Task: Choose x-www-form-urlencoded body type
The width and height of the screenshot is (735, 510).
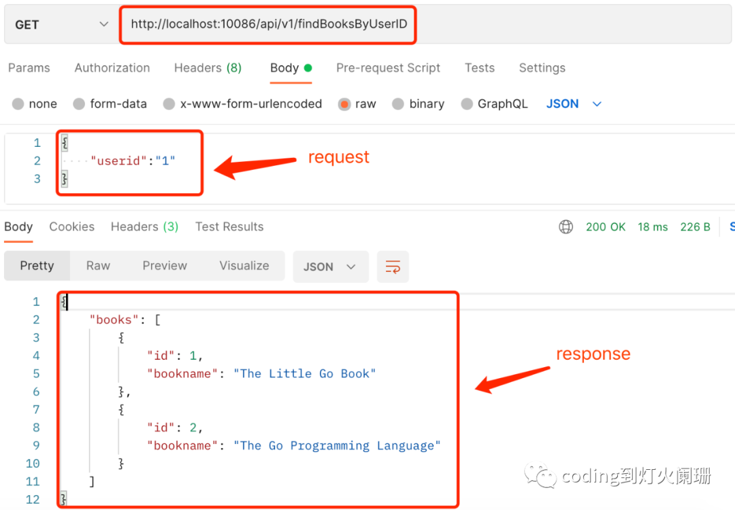Action: [242, 103]
